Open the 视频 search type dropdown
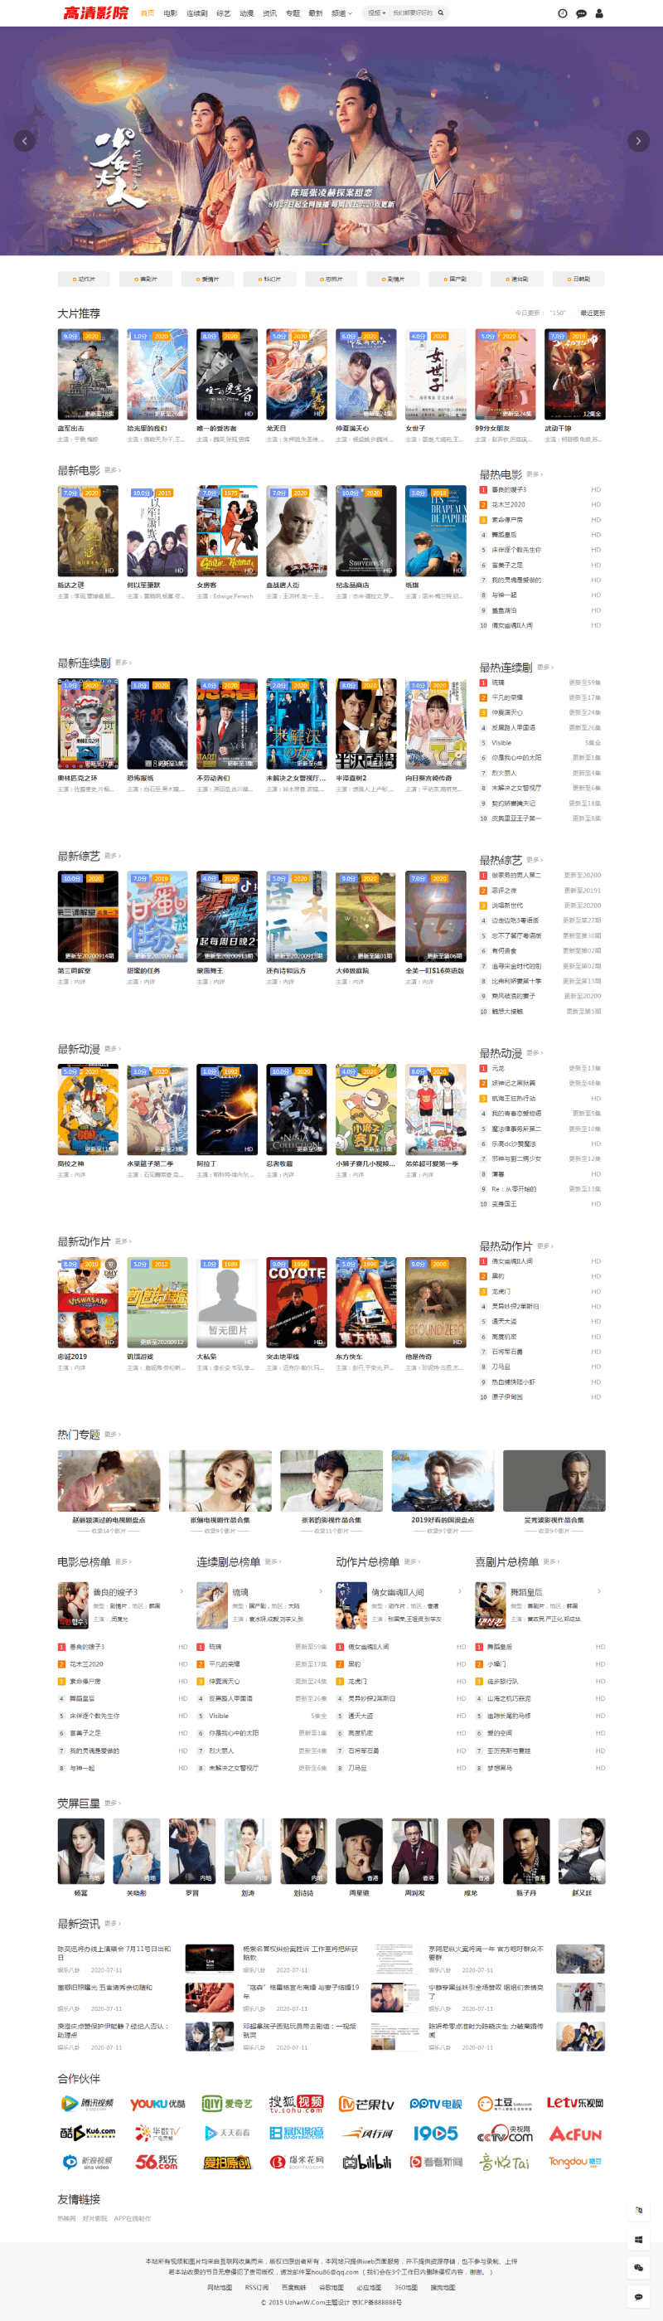This screenshot has height=2321, width=663. (x=376, y=13)
